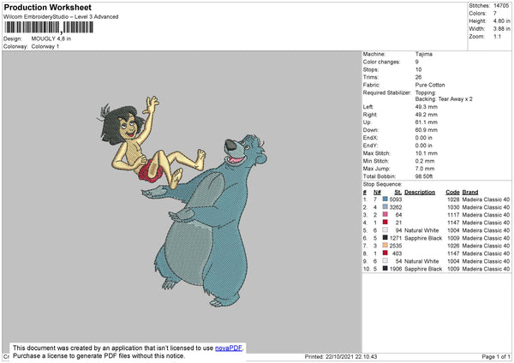Click the design name 'MOUGLY 4,8 in'
The image size is (514, 363).
click(51, 39)
